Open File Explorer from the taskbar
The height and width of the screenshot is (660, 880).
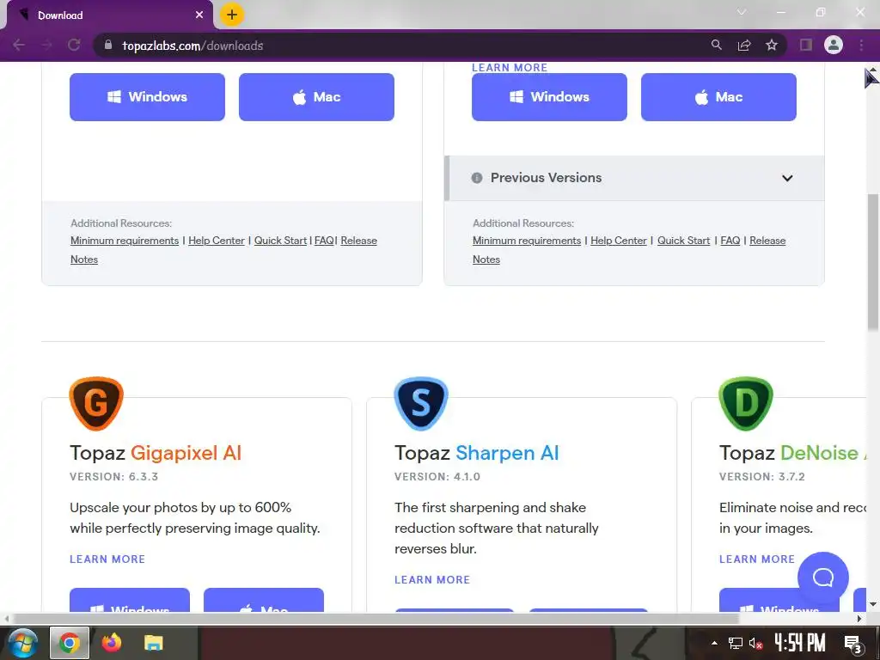(154, 643)
